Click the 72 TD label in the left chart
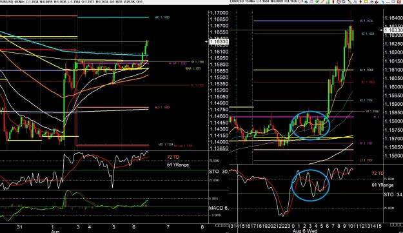 pos(173,157)
